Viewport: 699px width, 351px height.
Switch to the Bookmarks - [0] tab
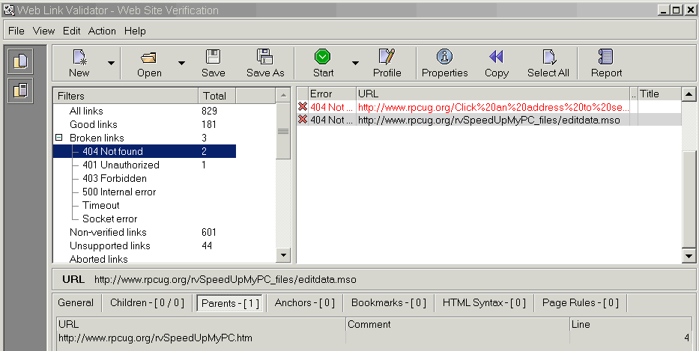coord(388,303)
